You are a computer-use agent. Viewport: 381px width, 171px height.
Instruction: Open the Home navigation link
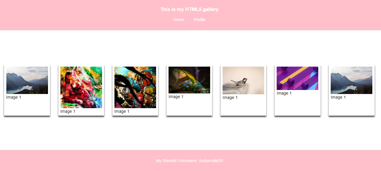coord(179,20)
